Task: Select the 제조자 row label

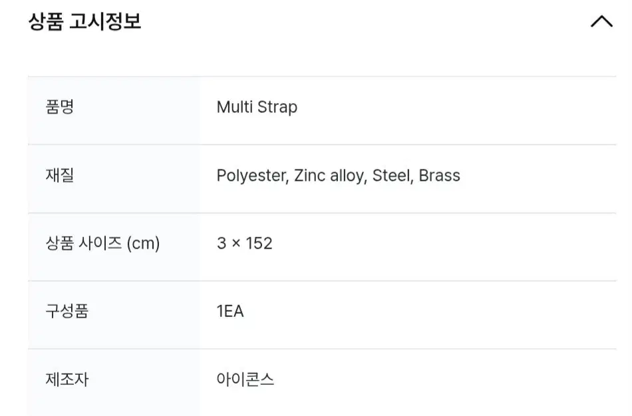Action: click(x=66, y=380)
